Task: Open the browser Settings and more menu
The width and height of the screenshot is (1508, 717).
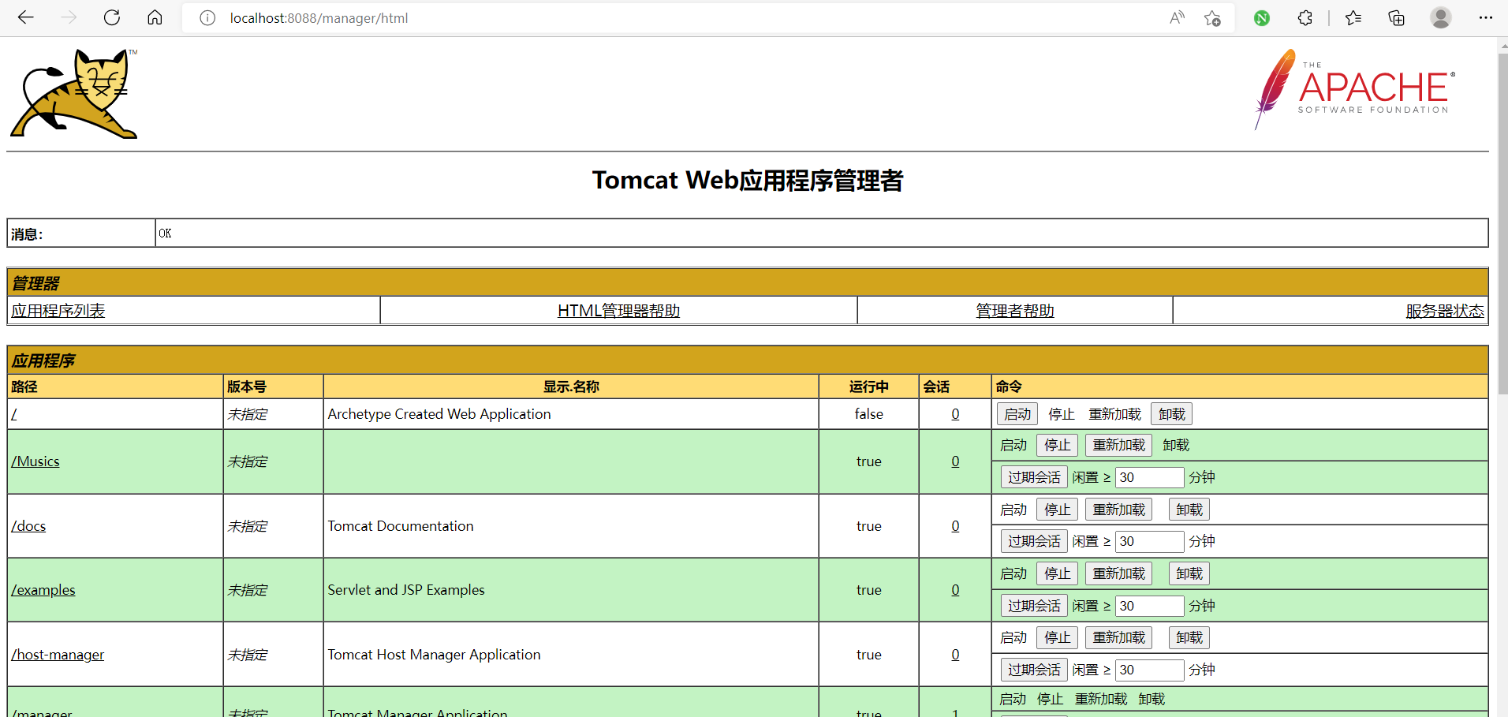Action: click(x=1486, y=18)
